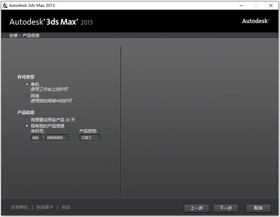The image size is (280, 217).
Task: Click the 使用我的网络中的许可 description text
Action: [51, 101]
